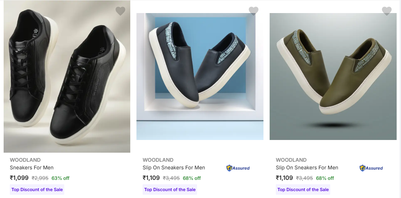Click Top Discount tag under olive slip-ons
This screenshot has height=198, width=401.
pyautogui.click(x=303, y=189)
